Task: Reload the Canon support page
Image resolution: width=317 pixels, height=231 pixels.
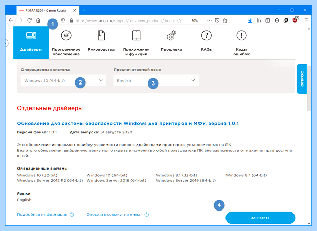Action: (x=29, y=20)
